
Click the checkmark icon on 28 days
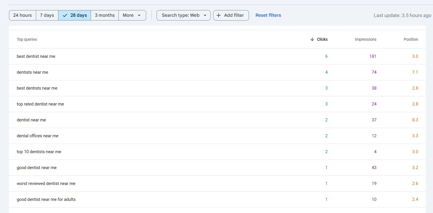(x=65, y=15)
